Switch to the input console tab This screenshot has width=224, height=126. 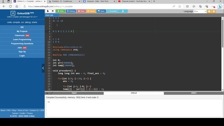pos(74,93)
